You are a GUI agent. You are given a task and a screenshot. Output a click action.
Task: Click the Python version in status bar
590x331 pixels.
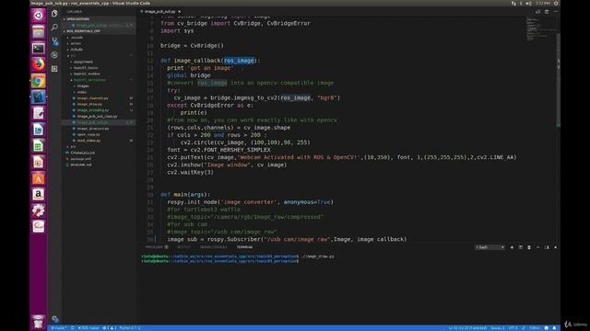130,328
